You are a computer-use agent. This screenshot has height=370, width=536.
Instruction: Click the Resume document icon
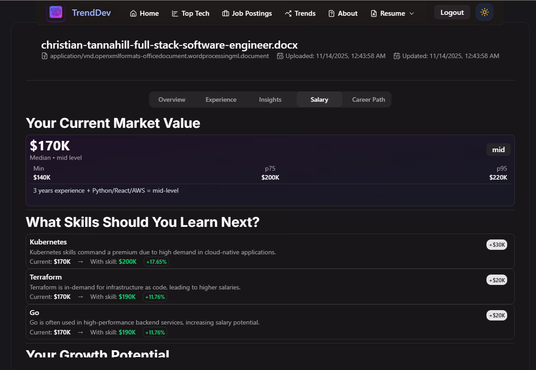pos(374,14)
